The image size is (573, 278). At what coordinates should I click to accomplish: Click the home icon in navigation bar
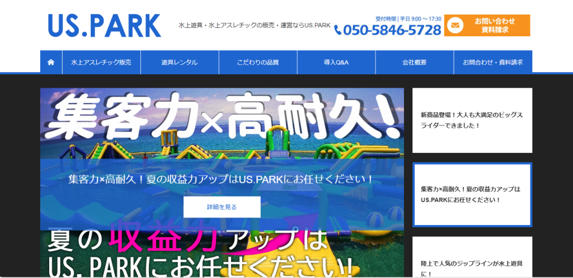[x=51, y=62]
